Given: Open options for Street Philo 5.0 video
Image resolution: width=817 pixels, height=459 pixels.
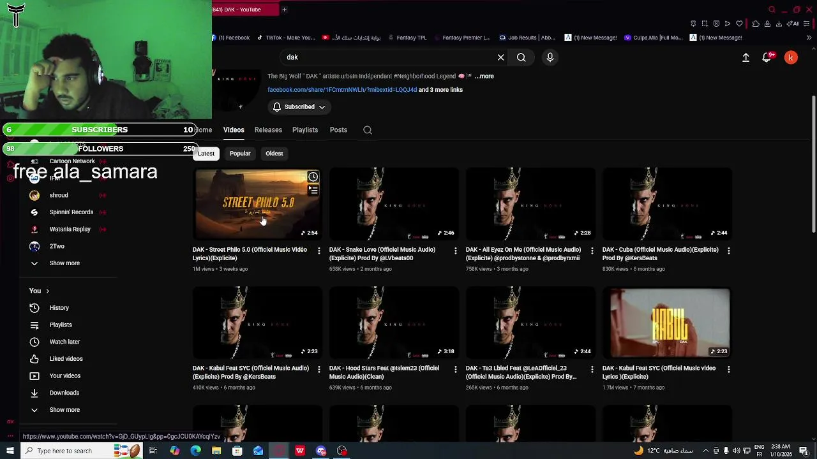Looking at the screenshot, I should coord(319,251).
